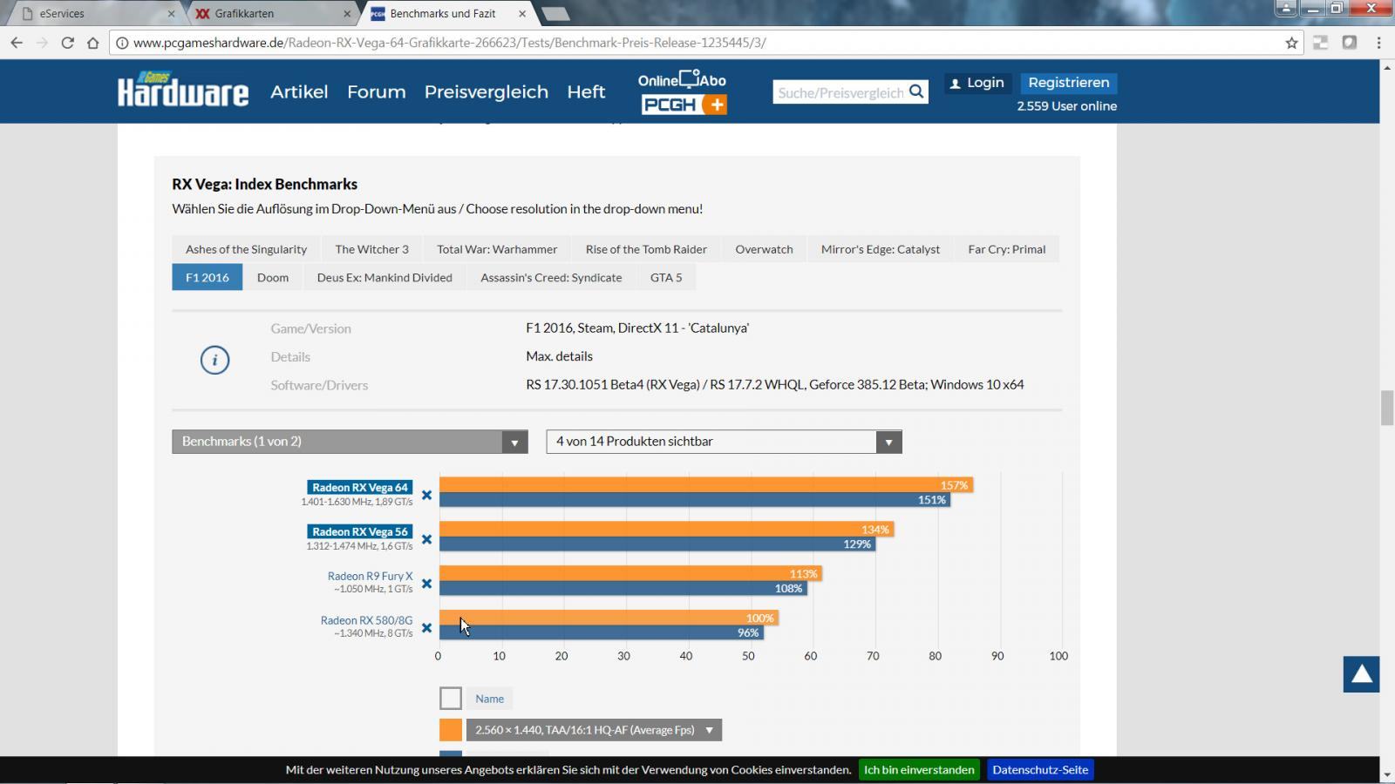Screen dimensions: 1395x784
Task: Accept cookies with Ich bin einverstanden
Action: (x=919, y=770)
